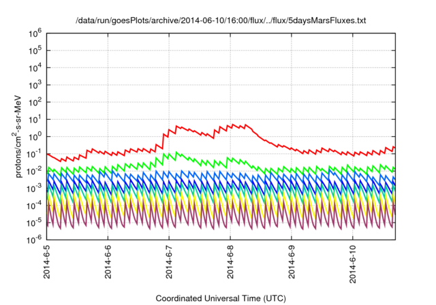Click the 10^5 y-axis tick label
The height and width of the screenshot is (305, 436).
35,50
